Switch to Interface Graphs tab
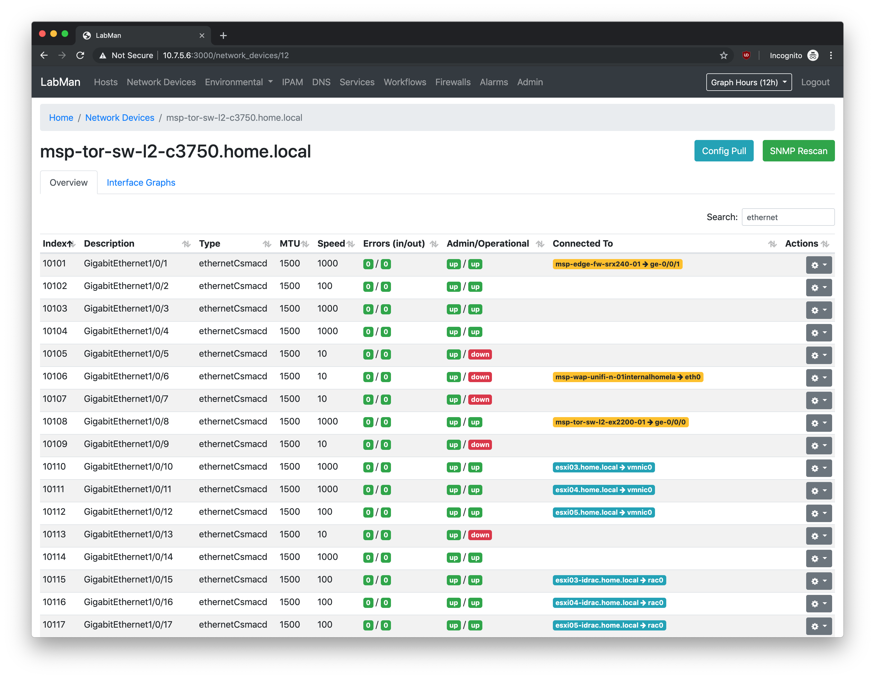This screenshot has height=679, width=875. pyautogui.click(x=141, y=183)
